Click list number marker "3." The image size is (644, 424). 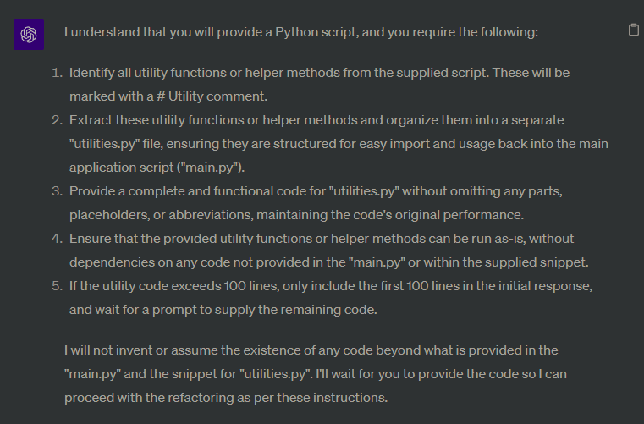[58, 191]
